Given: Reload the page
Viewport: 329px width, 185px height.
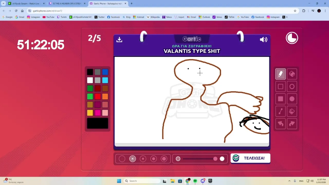Looking at the screenshot, I should pos(16,11).
